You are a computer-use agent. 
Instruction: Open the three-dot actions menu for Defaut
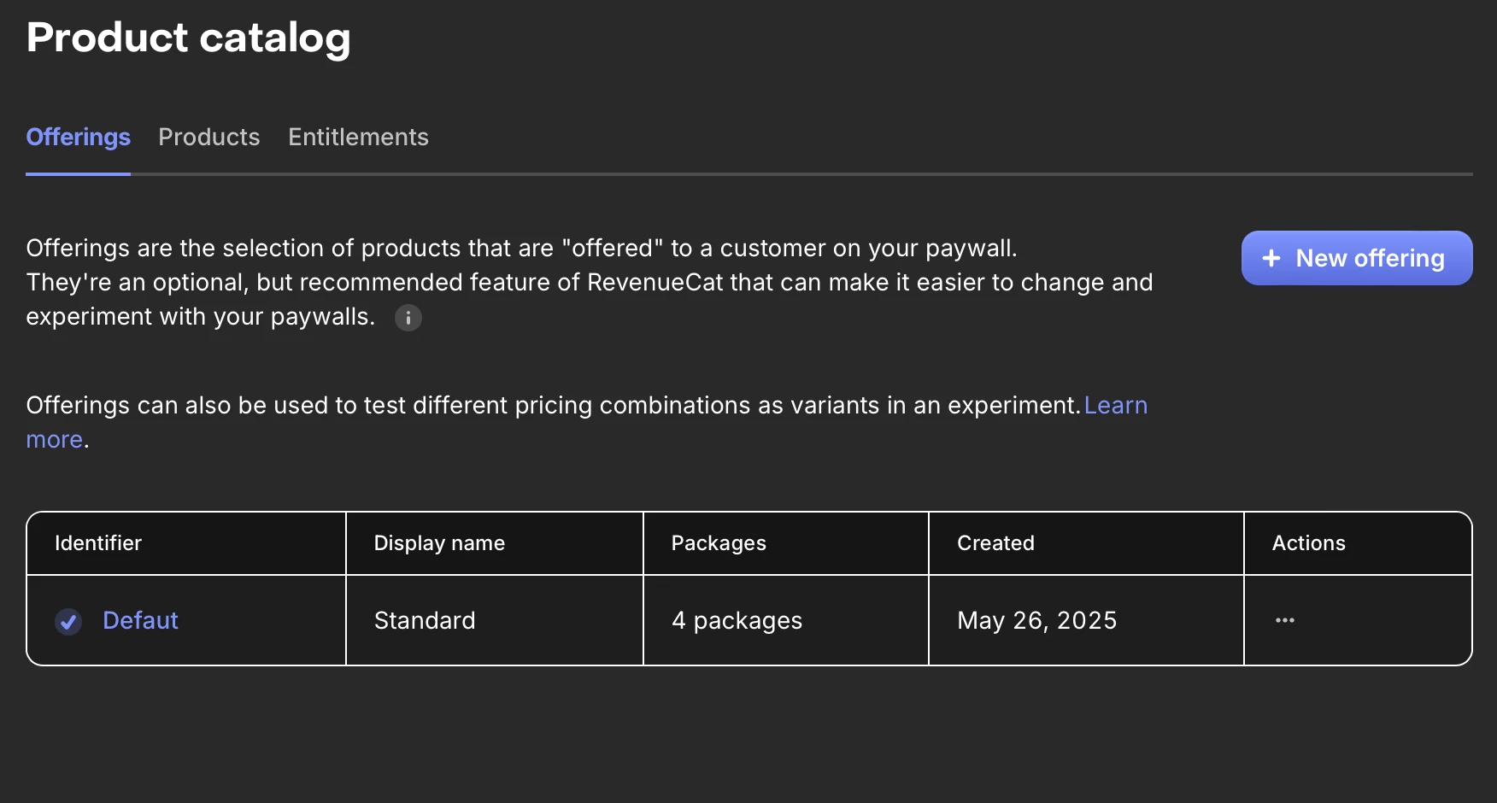click(1284, 620)
